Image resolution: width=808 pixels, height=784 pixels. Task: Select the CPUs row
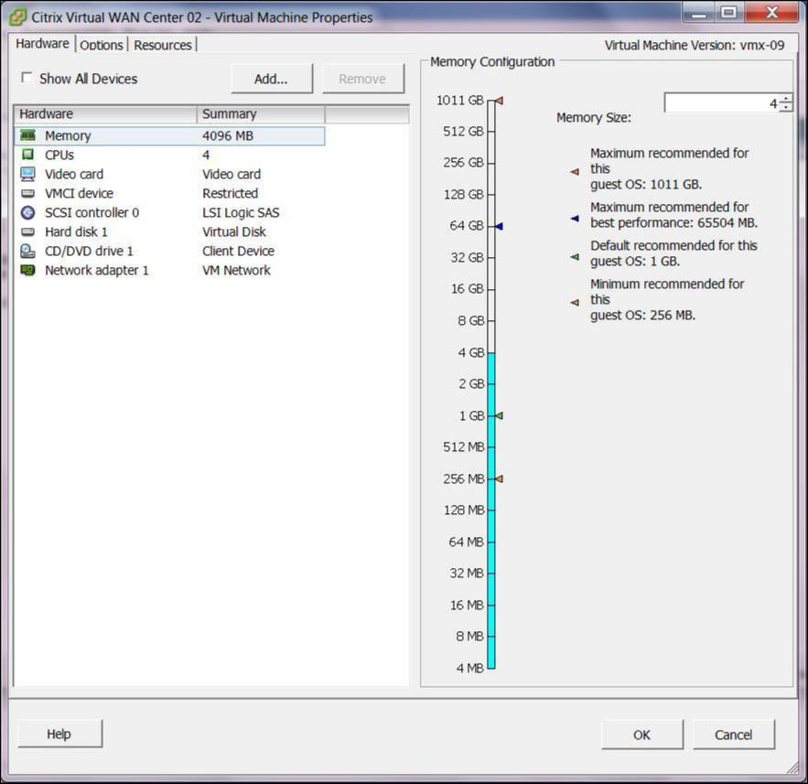tap(170, 155)
